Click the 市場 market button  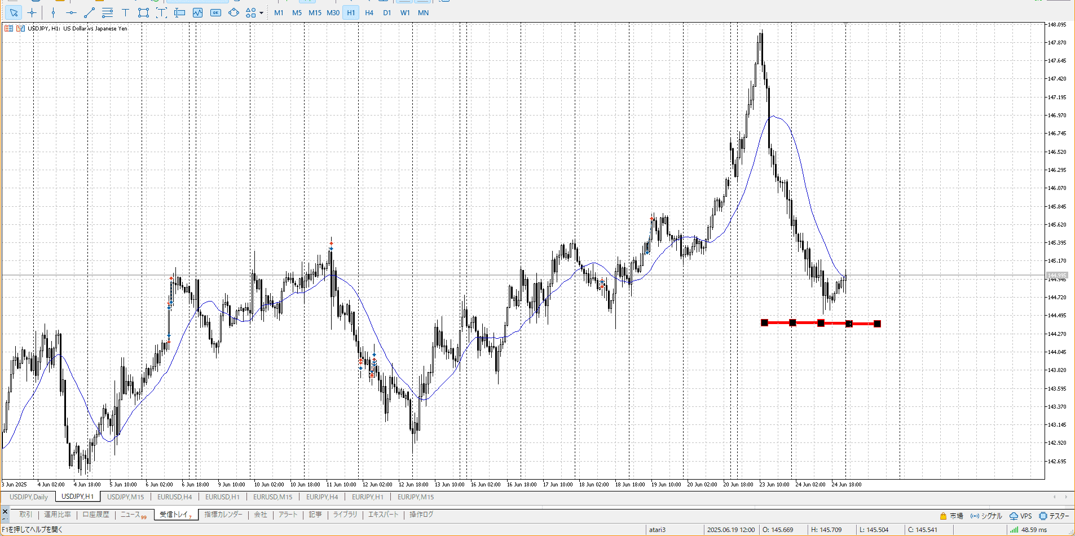[x=951, y=516]
